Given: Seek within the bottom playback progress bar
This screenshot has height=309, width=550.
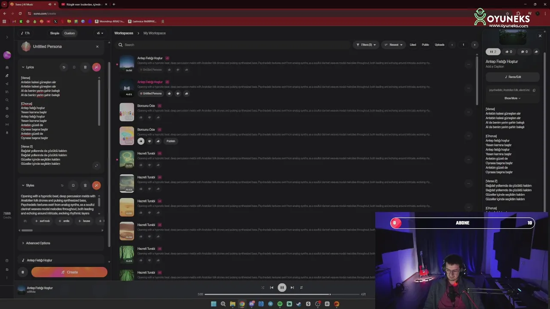Looking at the screenshot, I should pos(282,294).
